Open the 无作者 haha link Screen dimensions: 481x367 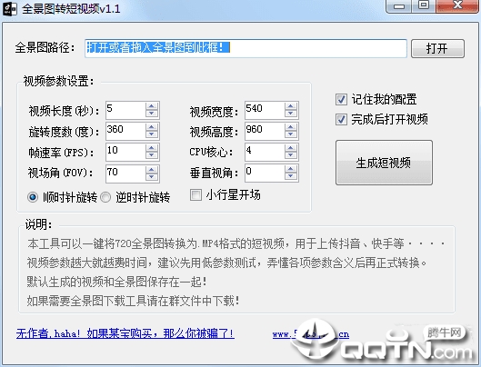(x=125, y=333)
